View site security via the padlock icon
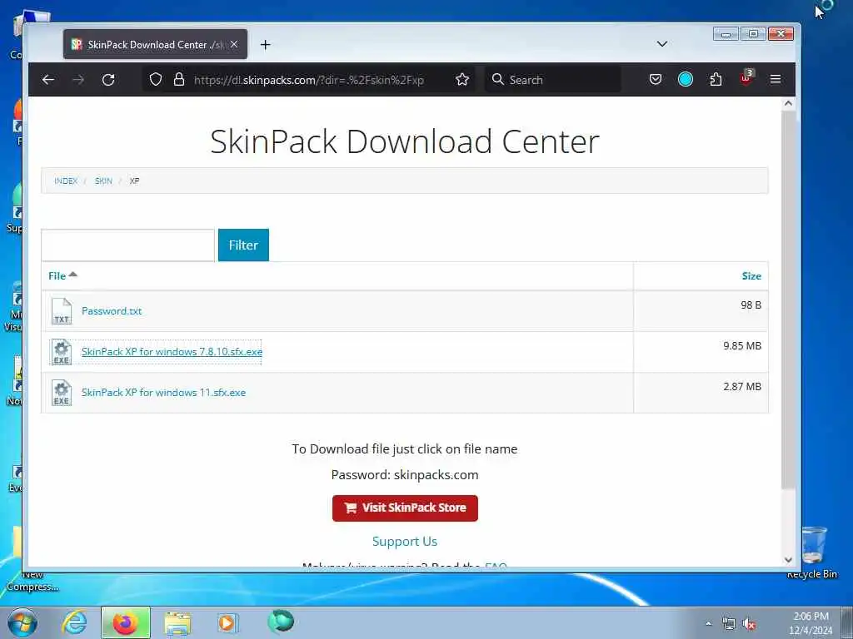The image size is (853, 639). tap(179, 80)
